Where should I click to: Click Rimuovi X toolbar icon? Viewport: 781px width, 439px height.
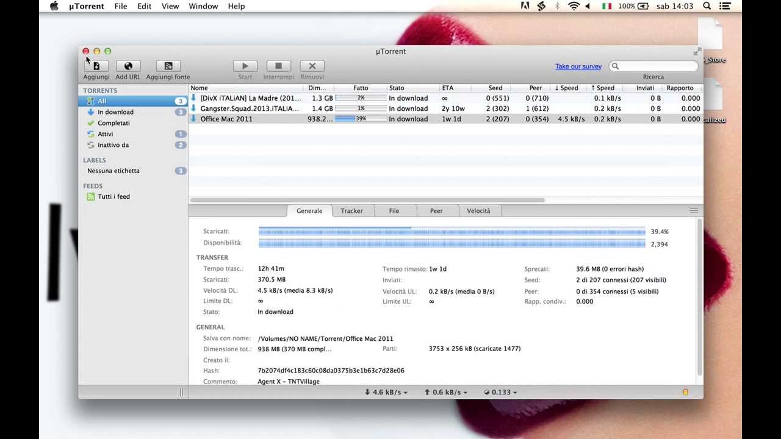click(312, 66)
